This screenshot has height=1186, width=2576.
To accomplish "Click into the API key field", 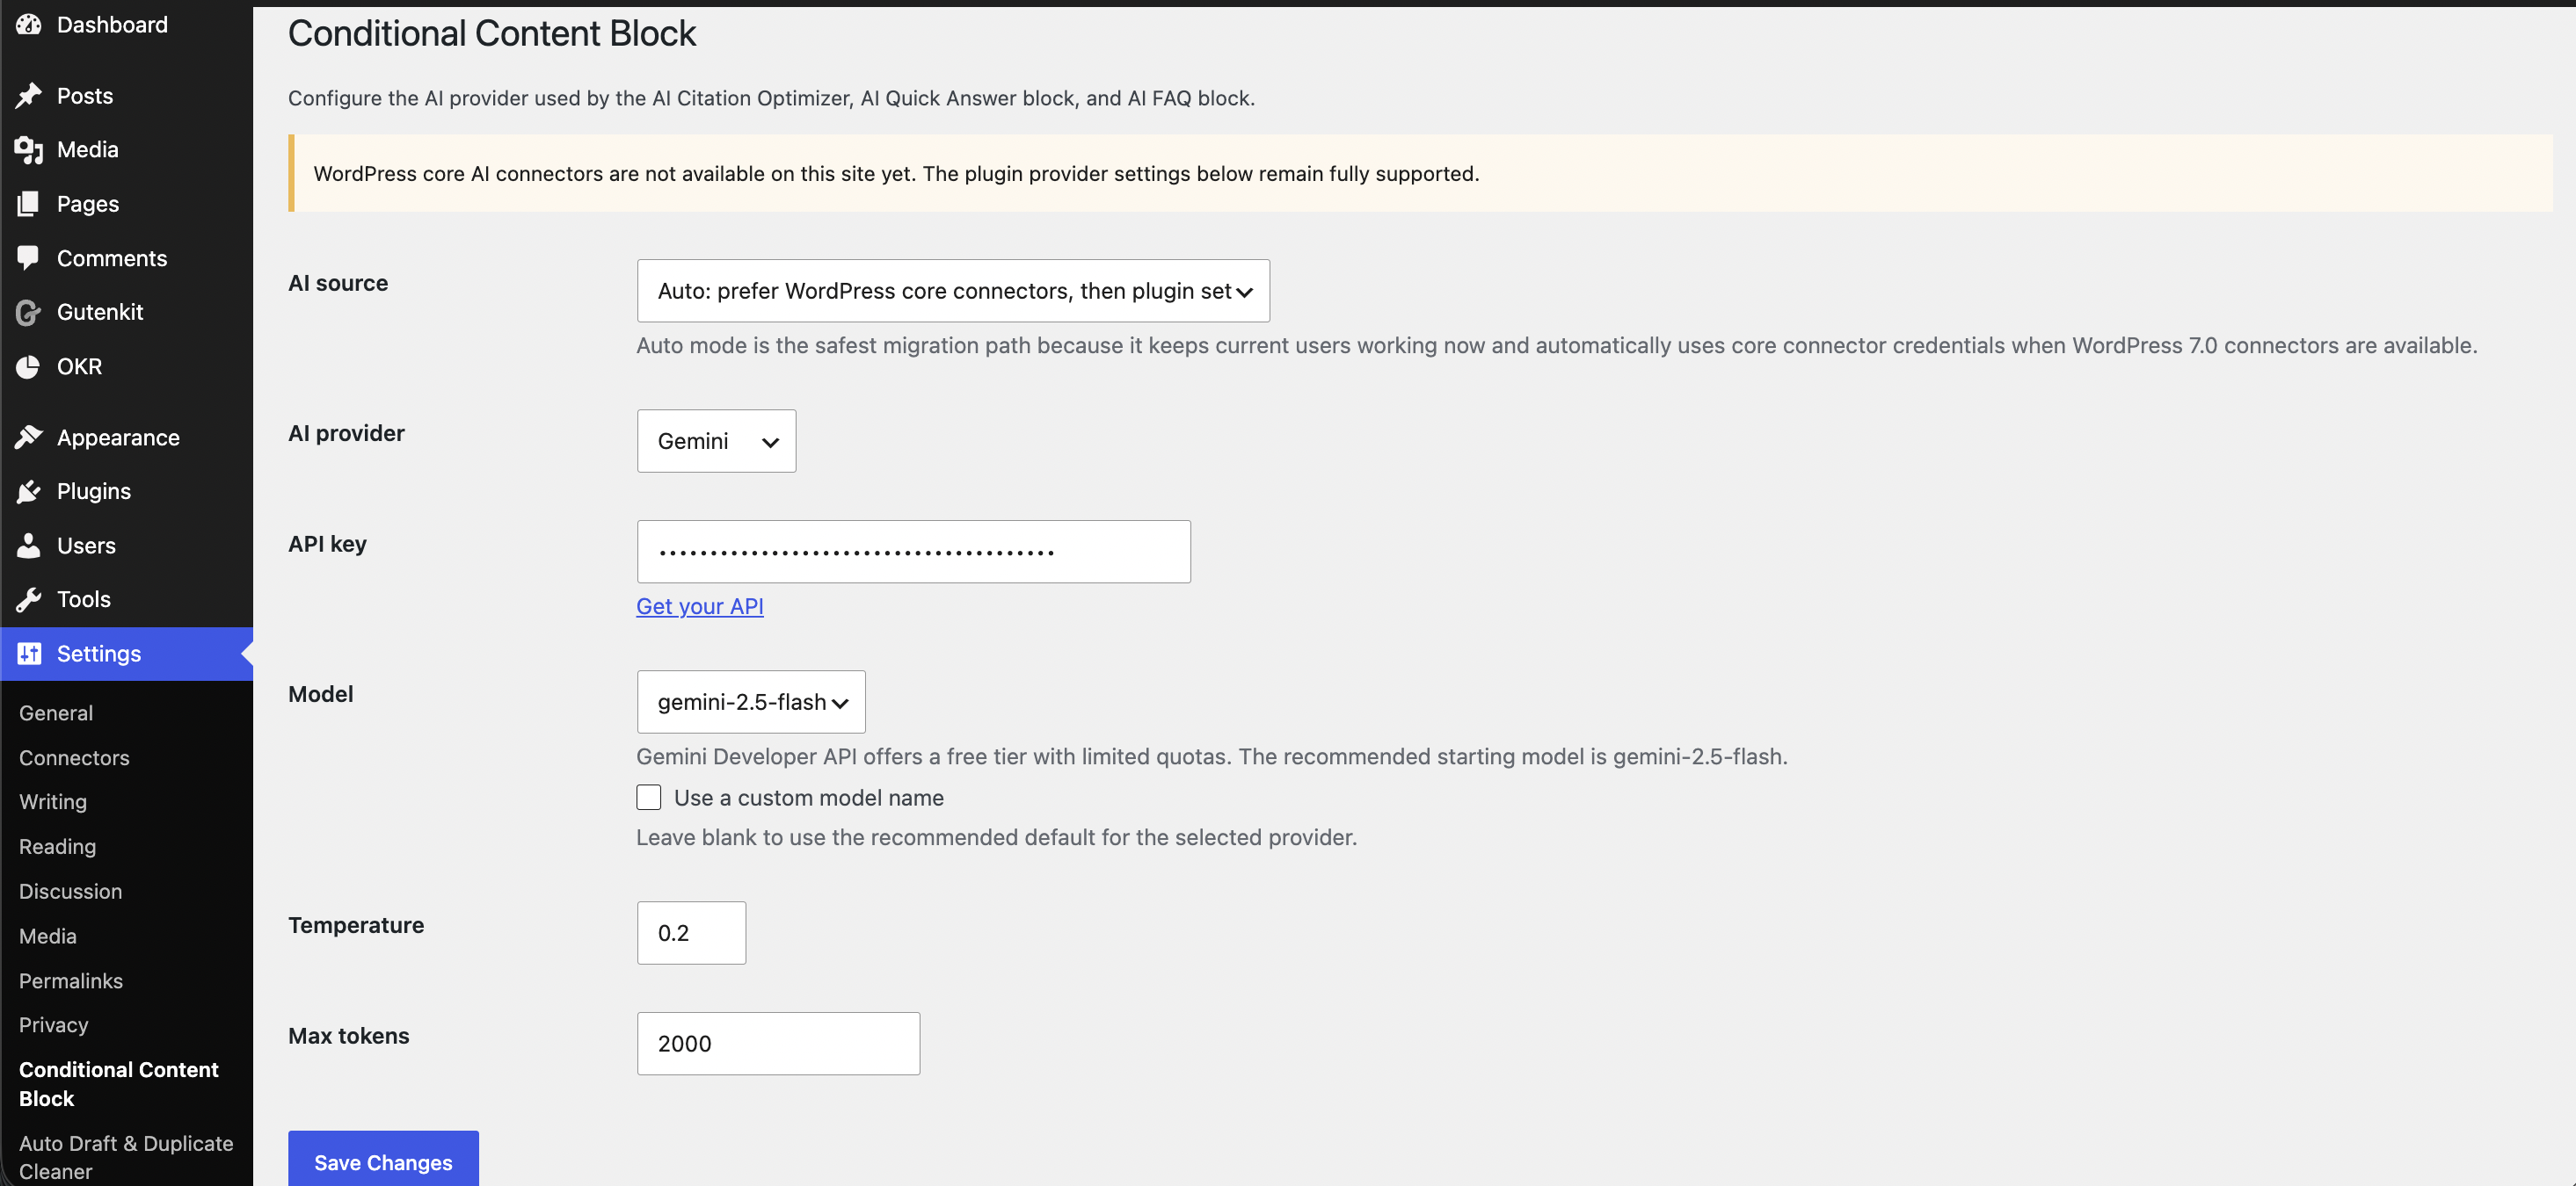I will (x=913, y=552).
